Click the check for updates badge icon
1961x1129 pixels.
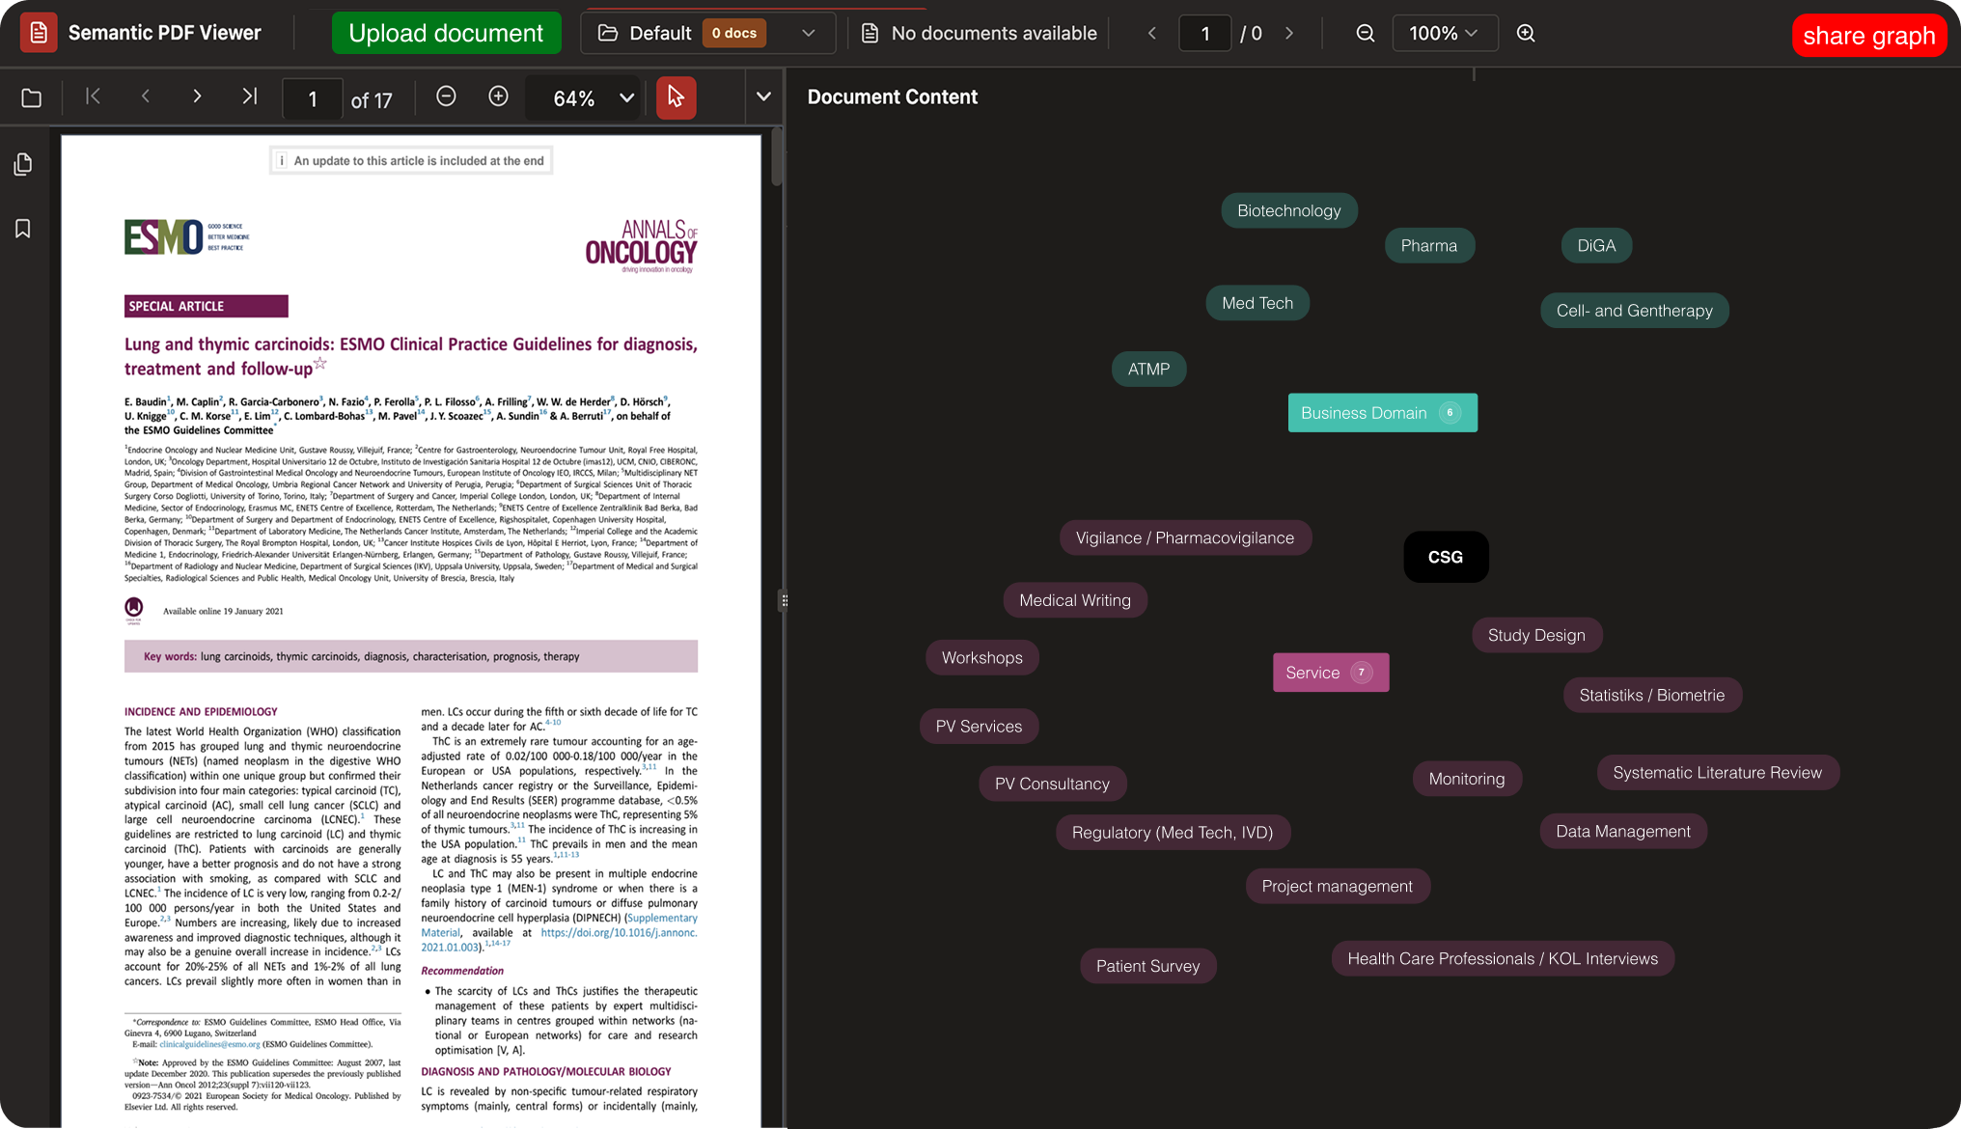tap(134, 610)
